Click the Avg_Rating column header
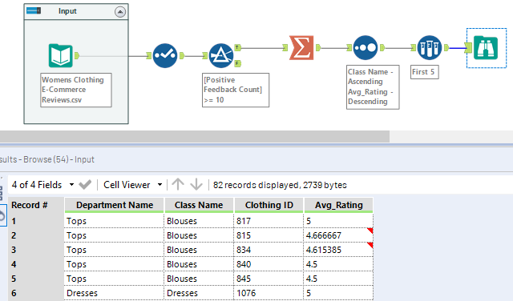513x301 pixels. (338, 205)
